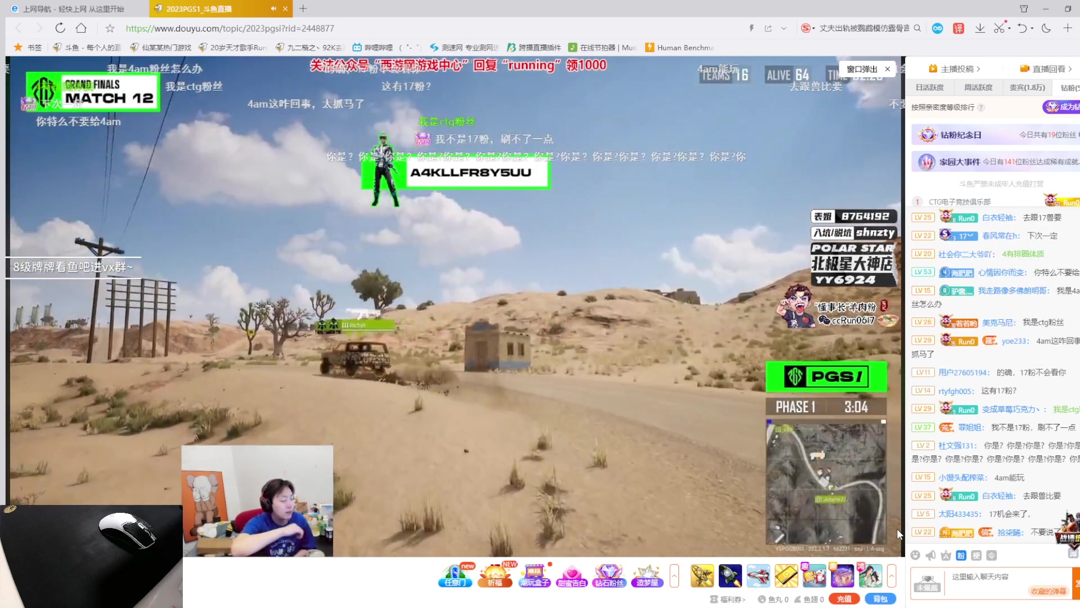
Task: Close the 窗口弹出 popup button
Action: point(888,69)
